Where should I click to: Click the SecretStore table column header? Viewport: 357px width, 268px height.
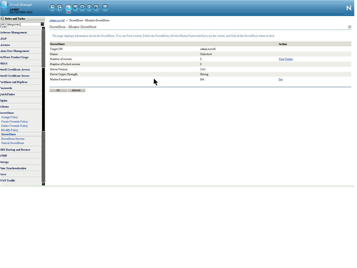pyautogui.click(x=58, y=44)
